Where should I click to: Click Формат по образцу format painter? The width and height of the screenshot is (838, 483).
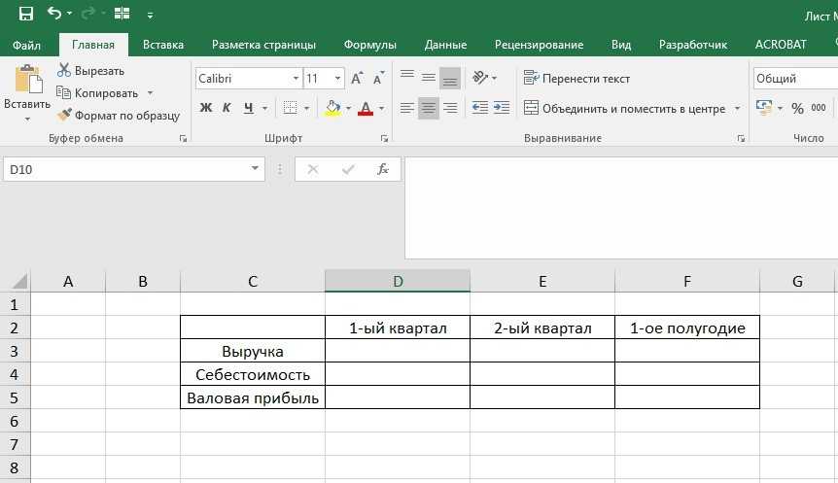tap(118, 115)
